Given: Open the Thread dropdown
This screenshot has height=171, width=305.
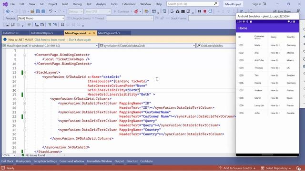Looking at the screenshot, I should [x=130, y=18].
